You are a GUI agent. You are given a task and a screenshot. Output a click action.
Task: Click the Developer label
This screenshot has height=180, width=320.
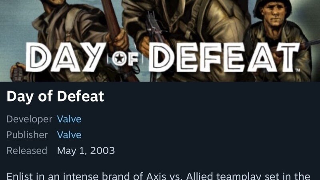coord(29,119)
